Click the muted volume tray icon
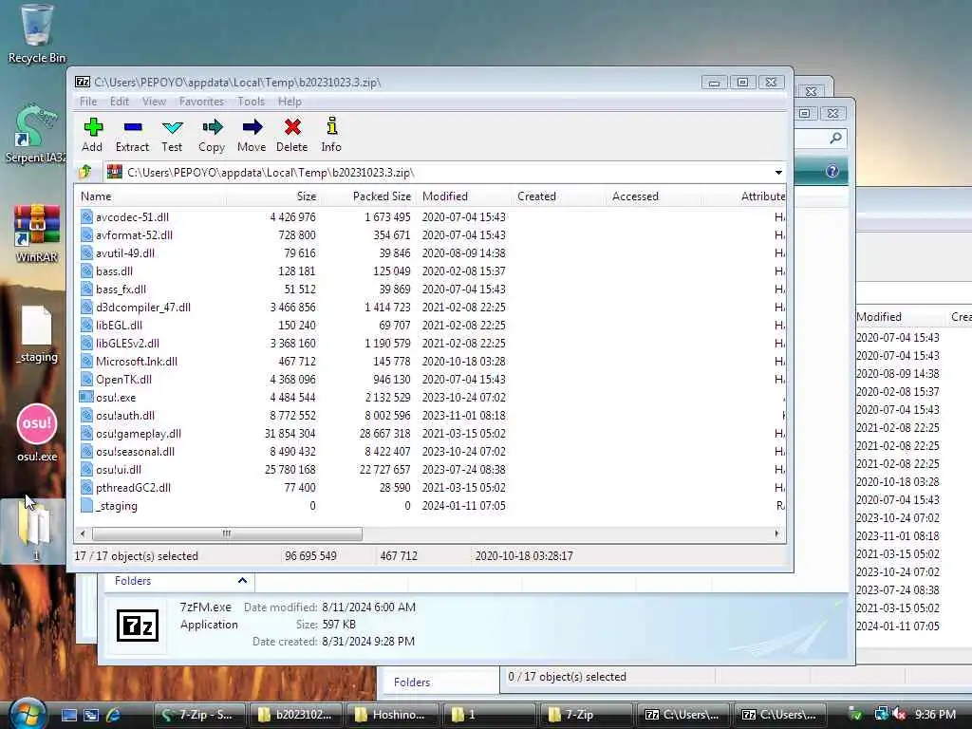The height and width of the screenshot is (729, 972). click(899, 714)
